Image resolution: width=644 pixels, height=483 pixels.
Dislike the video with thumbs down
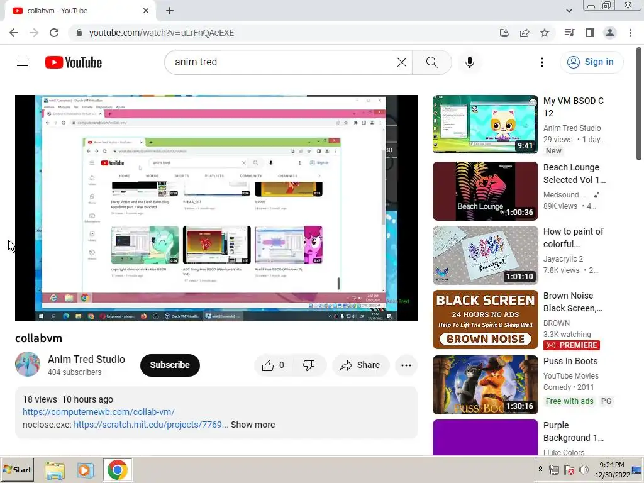(309, 365)
